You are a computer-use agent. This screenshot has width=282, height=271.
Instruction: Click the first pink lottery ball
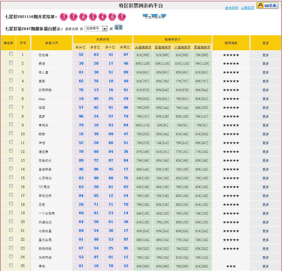[64, 17]
